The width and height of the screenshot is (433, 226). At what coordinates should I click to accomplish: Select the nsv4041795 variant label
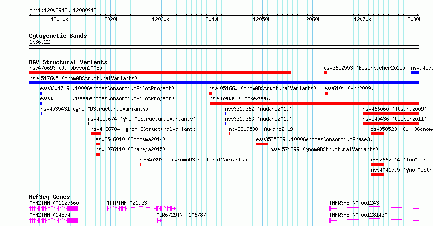pos(402,170)
